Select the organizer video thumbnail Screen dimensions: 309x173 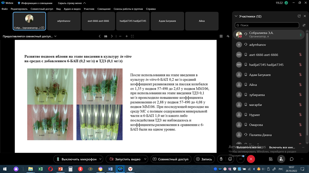[x=29, y=21]
